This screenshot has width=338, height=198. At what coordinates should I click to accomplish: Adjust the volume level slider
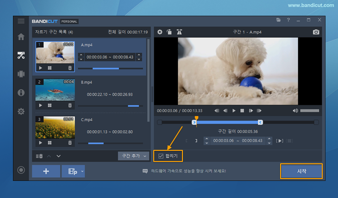(310, 111)
